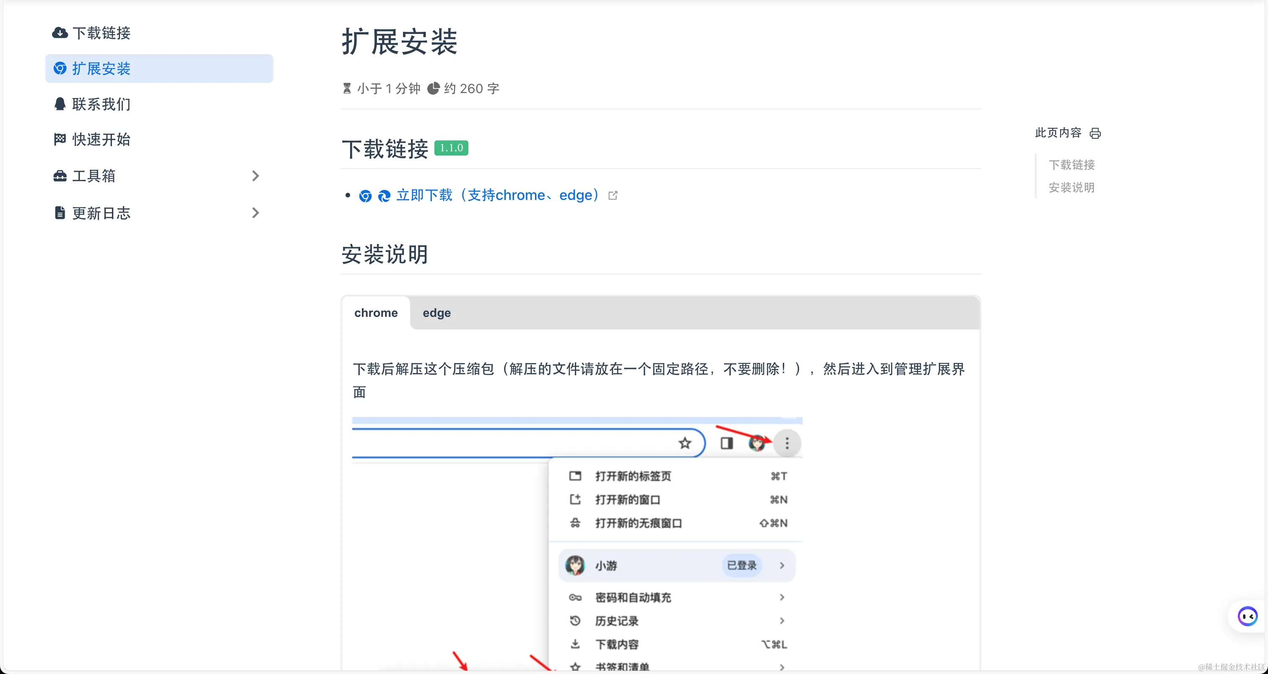The image size is (1268, 674).
Task: Open the floating chat assistant icon
Action: point(1247,616)
